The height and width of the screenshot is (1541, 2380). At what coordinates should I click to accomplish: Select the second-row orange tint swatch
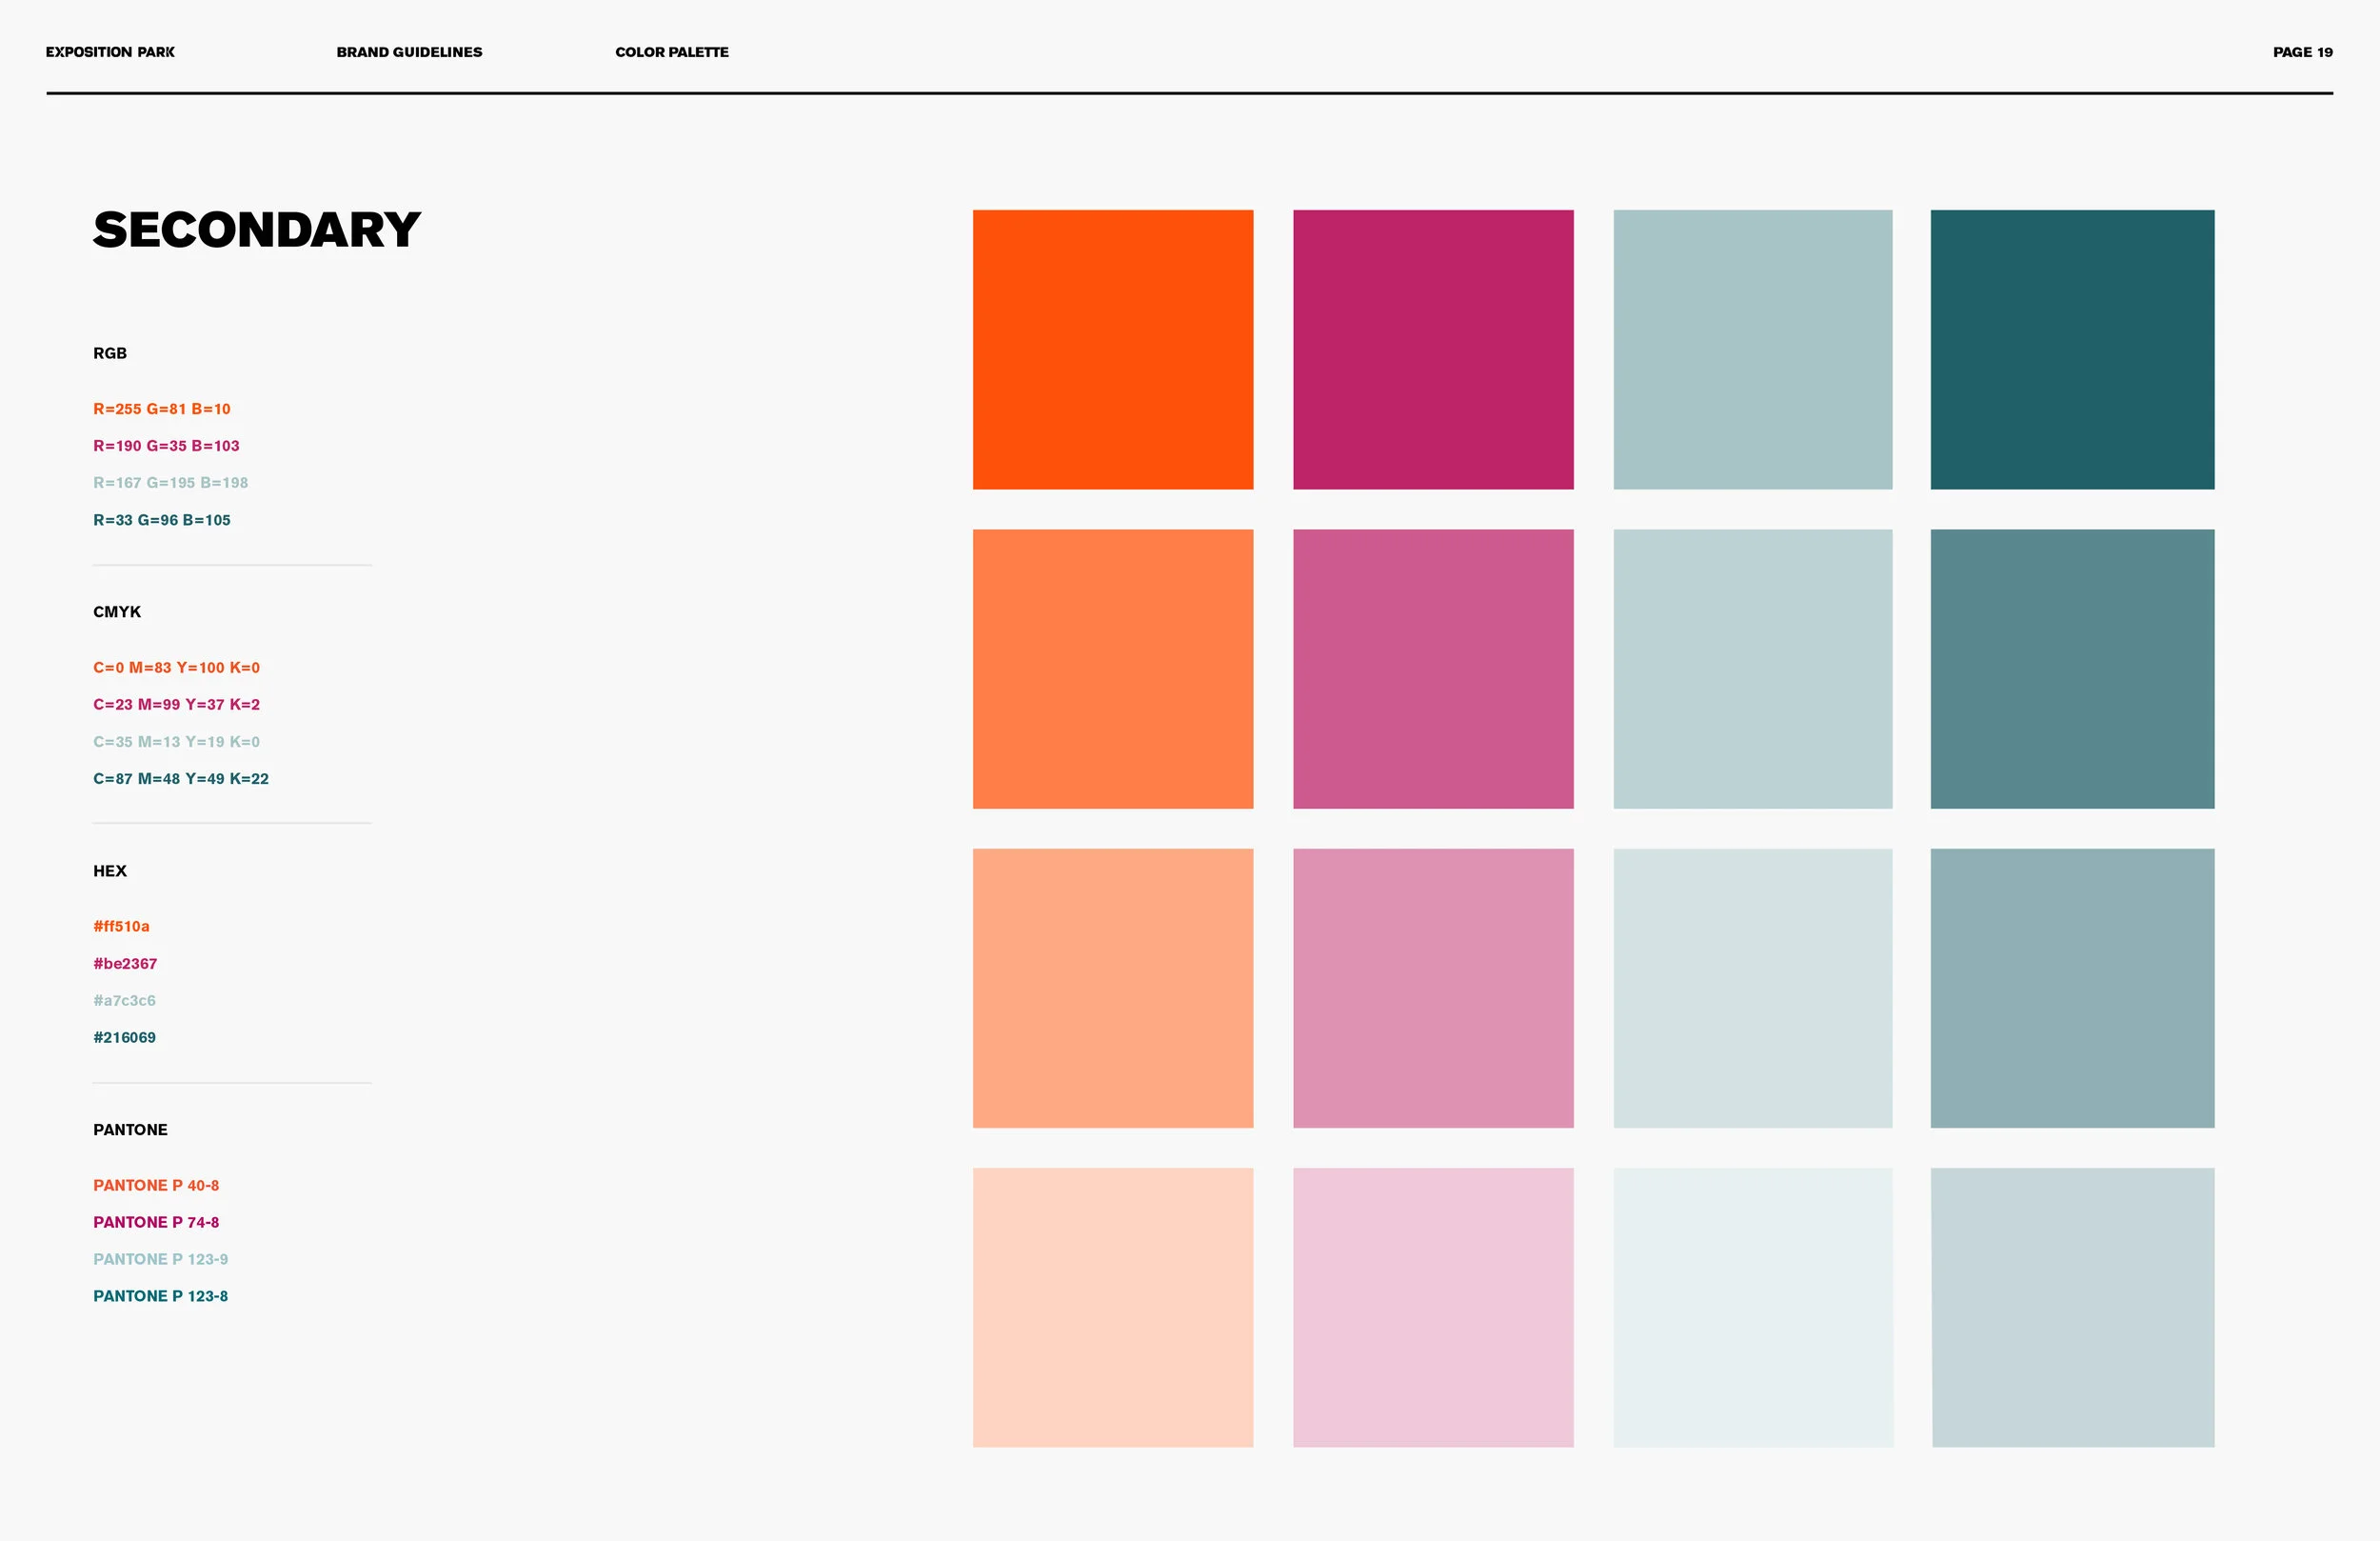click(1112, 669)
